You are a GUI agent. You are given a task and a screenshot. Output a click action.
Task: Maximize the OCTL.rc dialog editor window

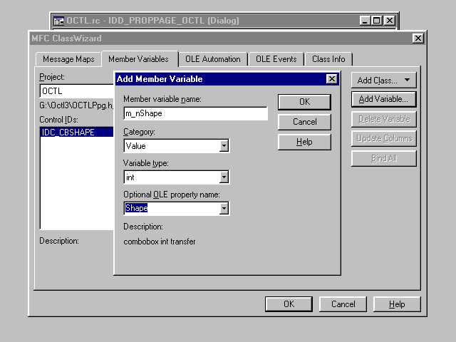377,21
